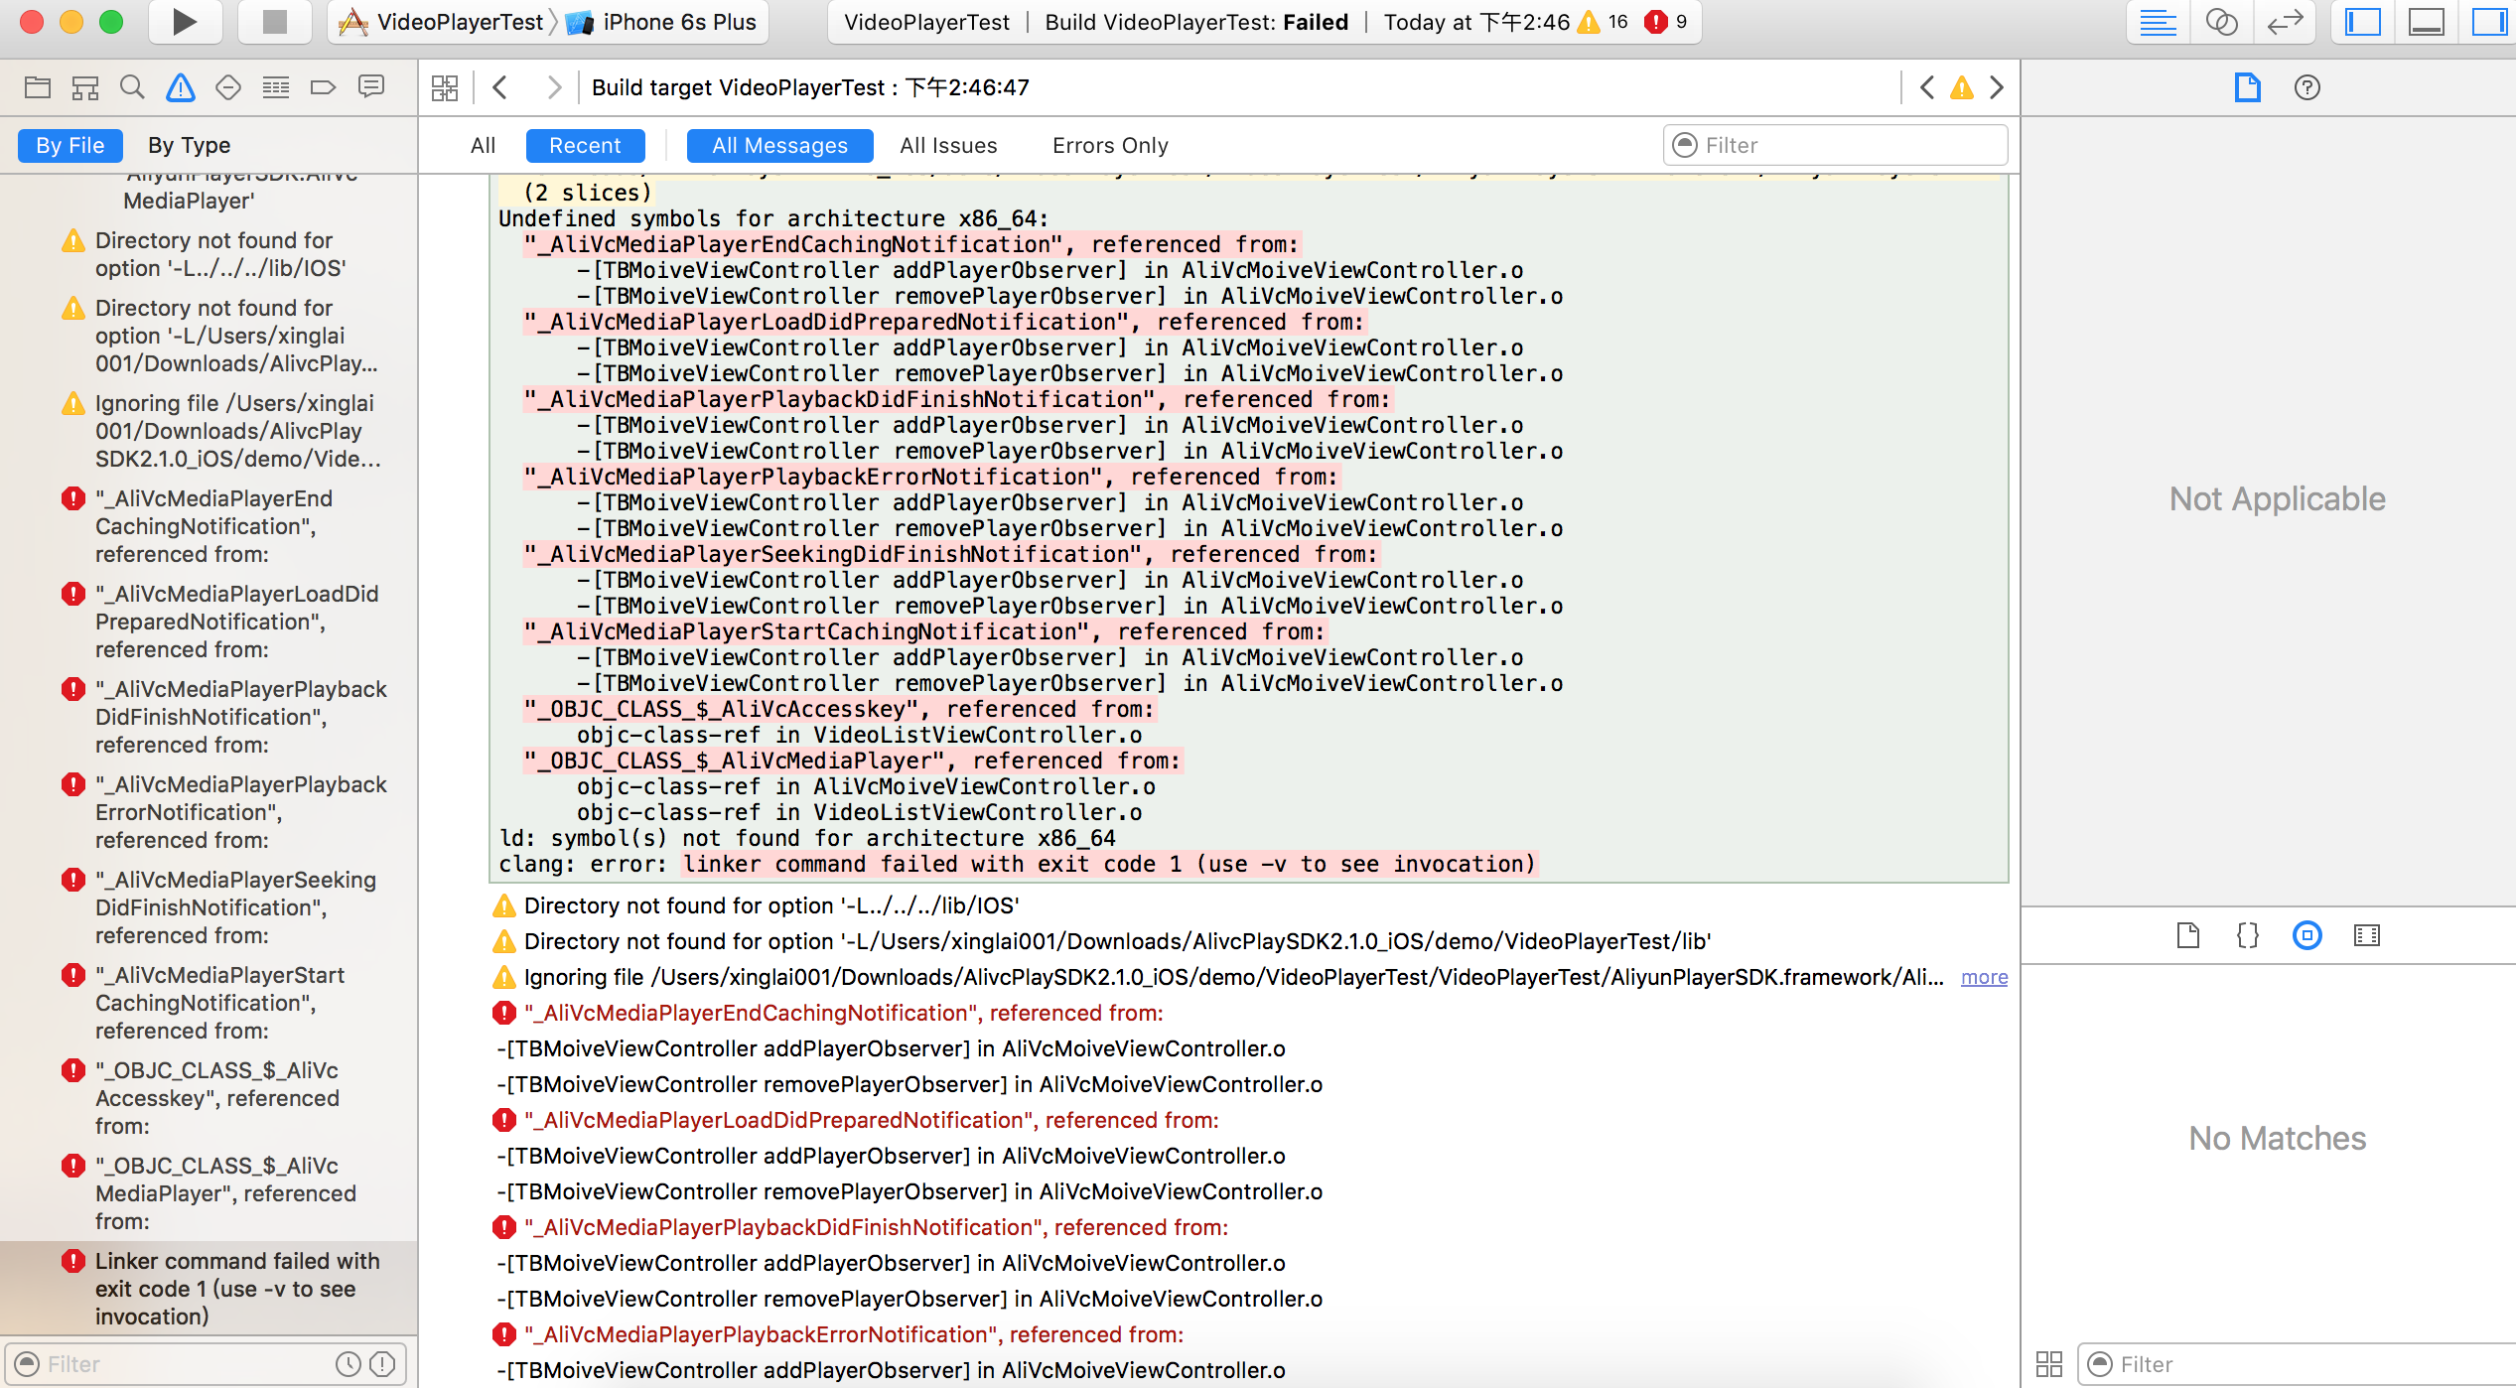Image resolution: width=2516 pixels, height=1388 pixels.
Task: Toggle library grid view icon
Action: coord(2049,1364)
